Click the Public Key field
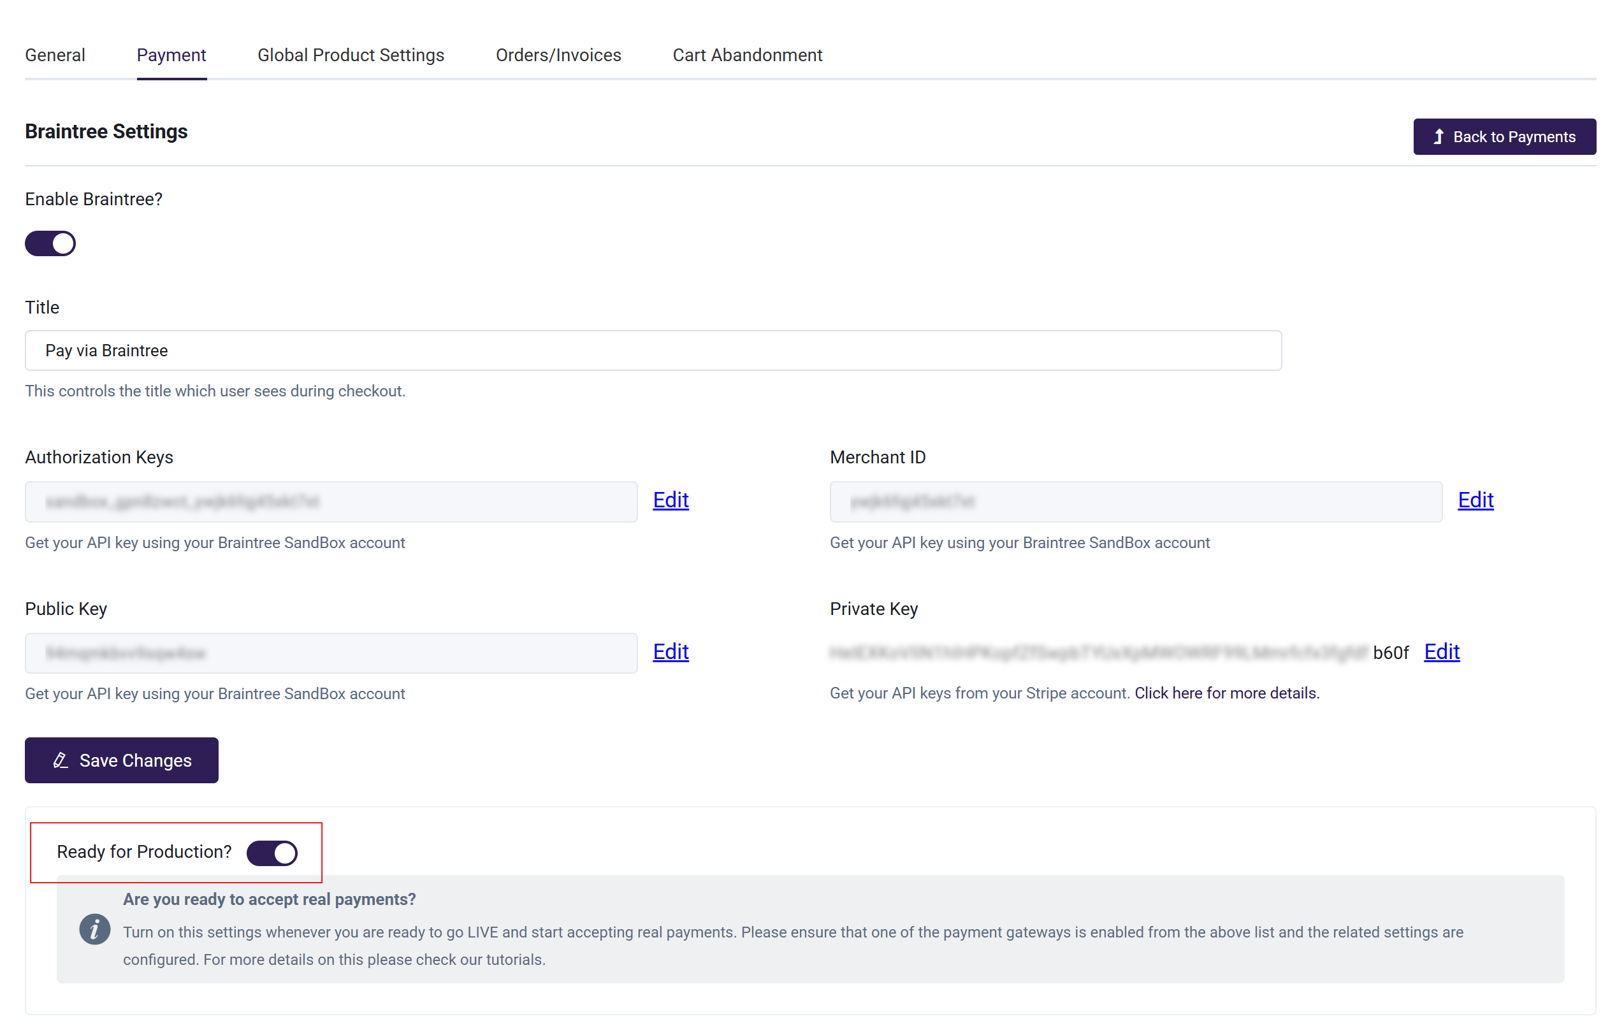This screenshot has width=1624, height=1035. tap(331, 653)
